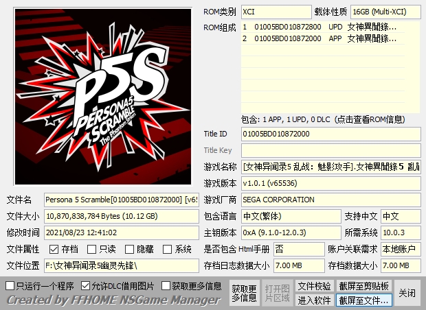The height and width of the screenshot is (310, 426).
Task: Click inside the Title ID field
Action: point(330,134)
